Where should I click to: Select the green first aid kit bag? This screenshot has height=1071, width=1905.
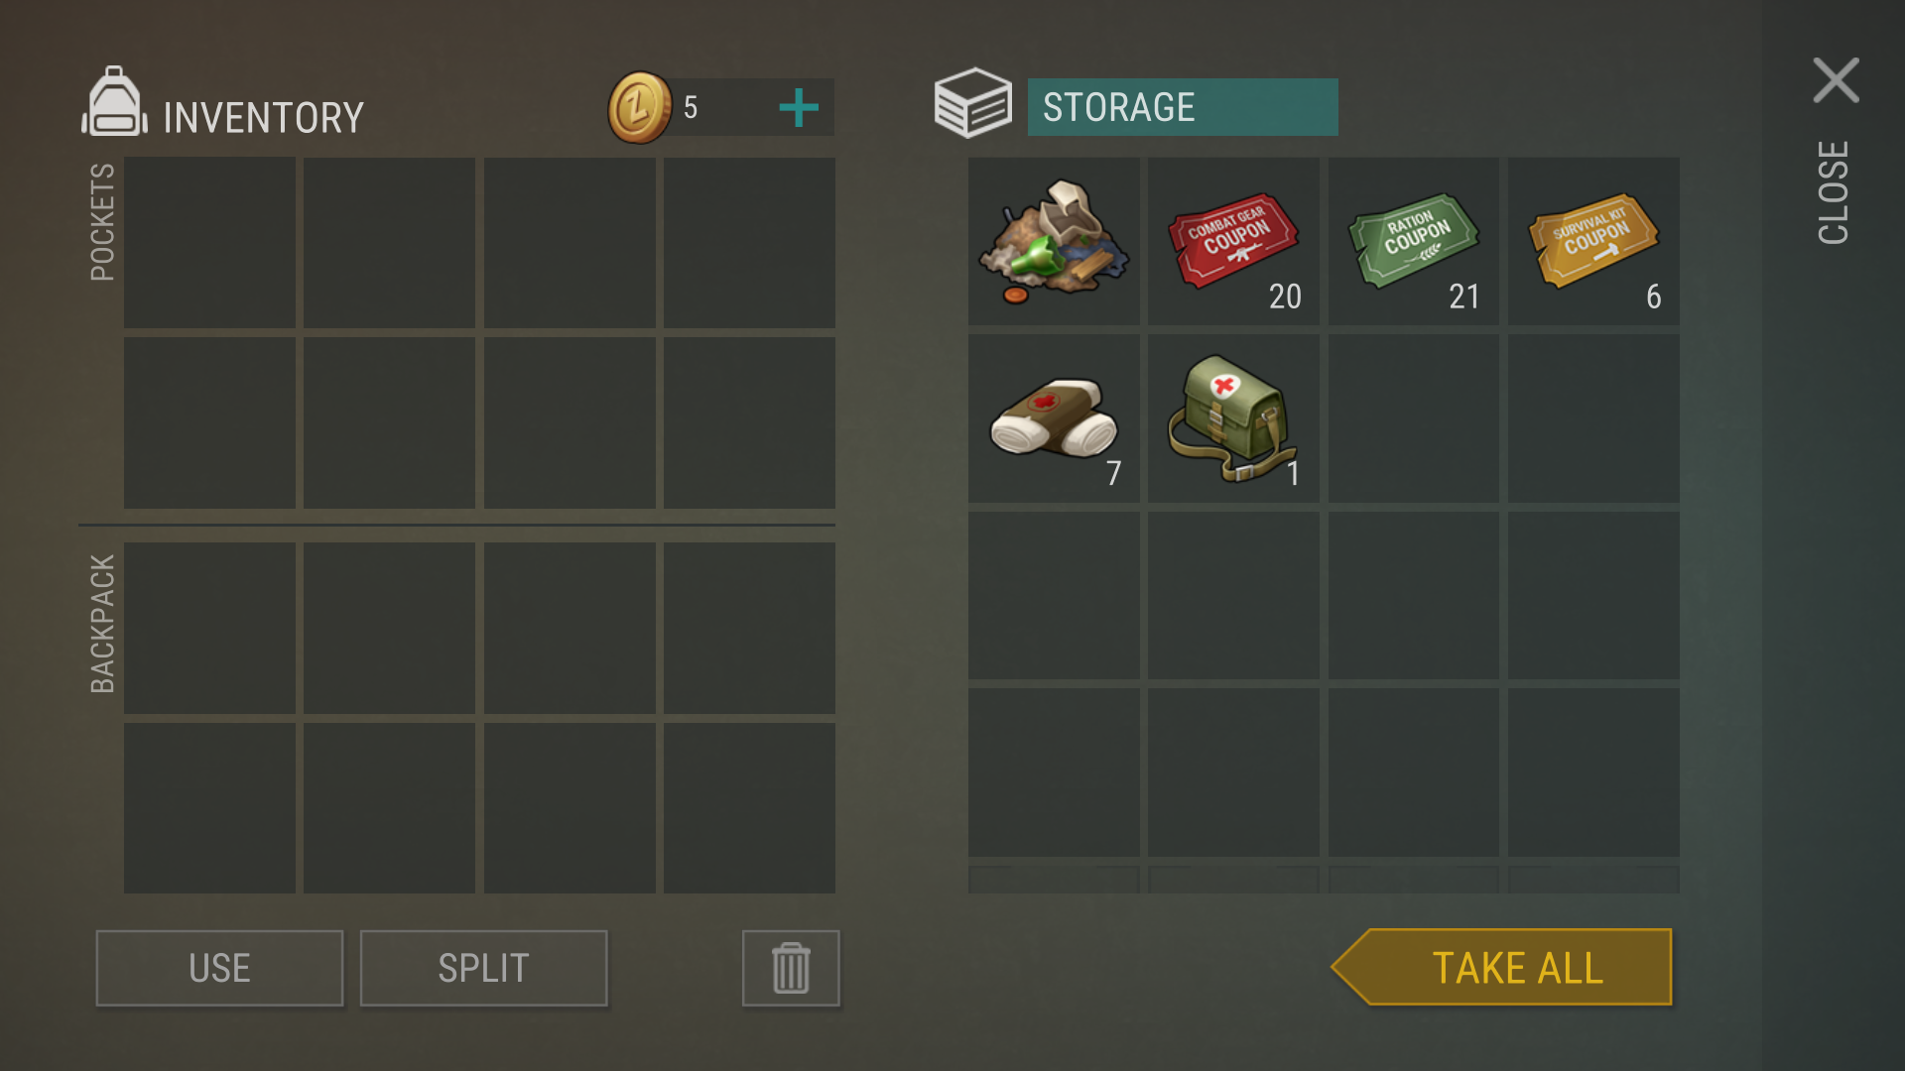pos(1233,418)
